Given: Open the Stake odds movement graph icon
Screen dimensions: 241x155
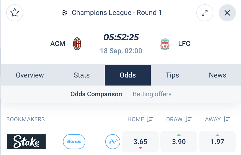Looking at the screenshot, I should (113, 141).
